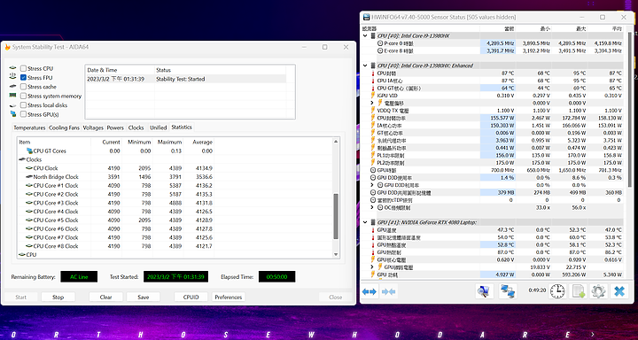
Task: Select the CPU Clock statistics row
Action: (x=115, y=168)
